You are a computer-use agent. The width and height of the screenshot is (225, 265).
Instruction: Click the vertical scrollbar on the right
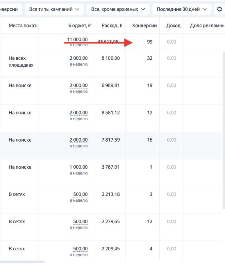coord(224,129)
